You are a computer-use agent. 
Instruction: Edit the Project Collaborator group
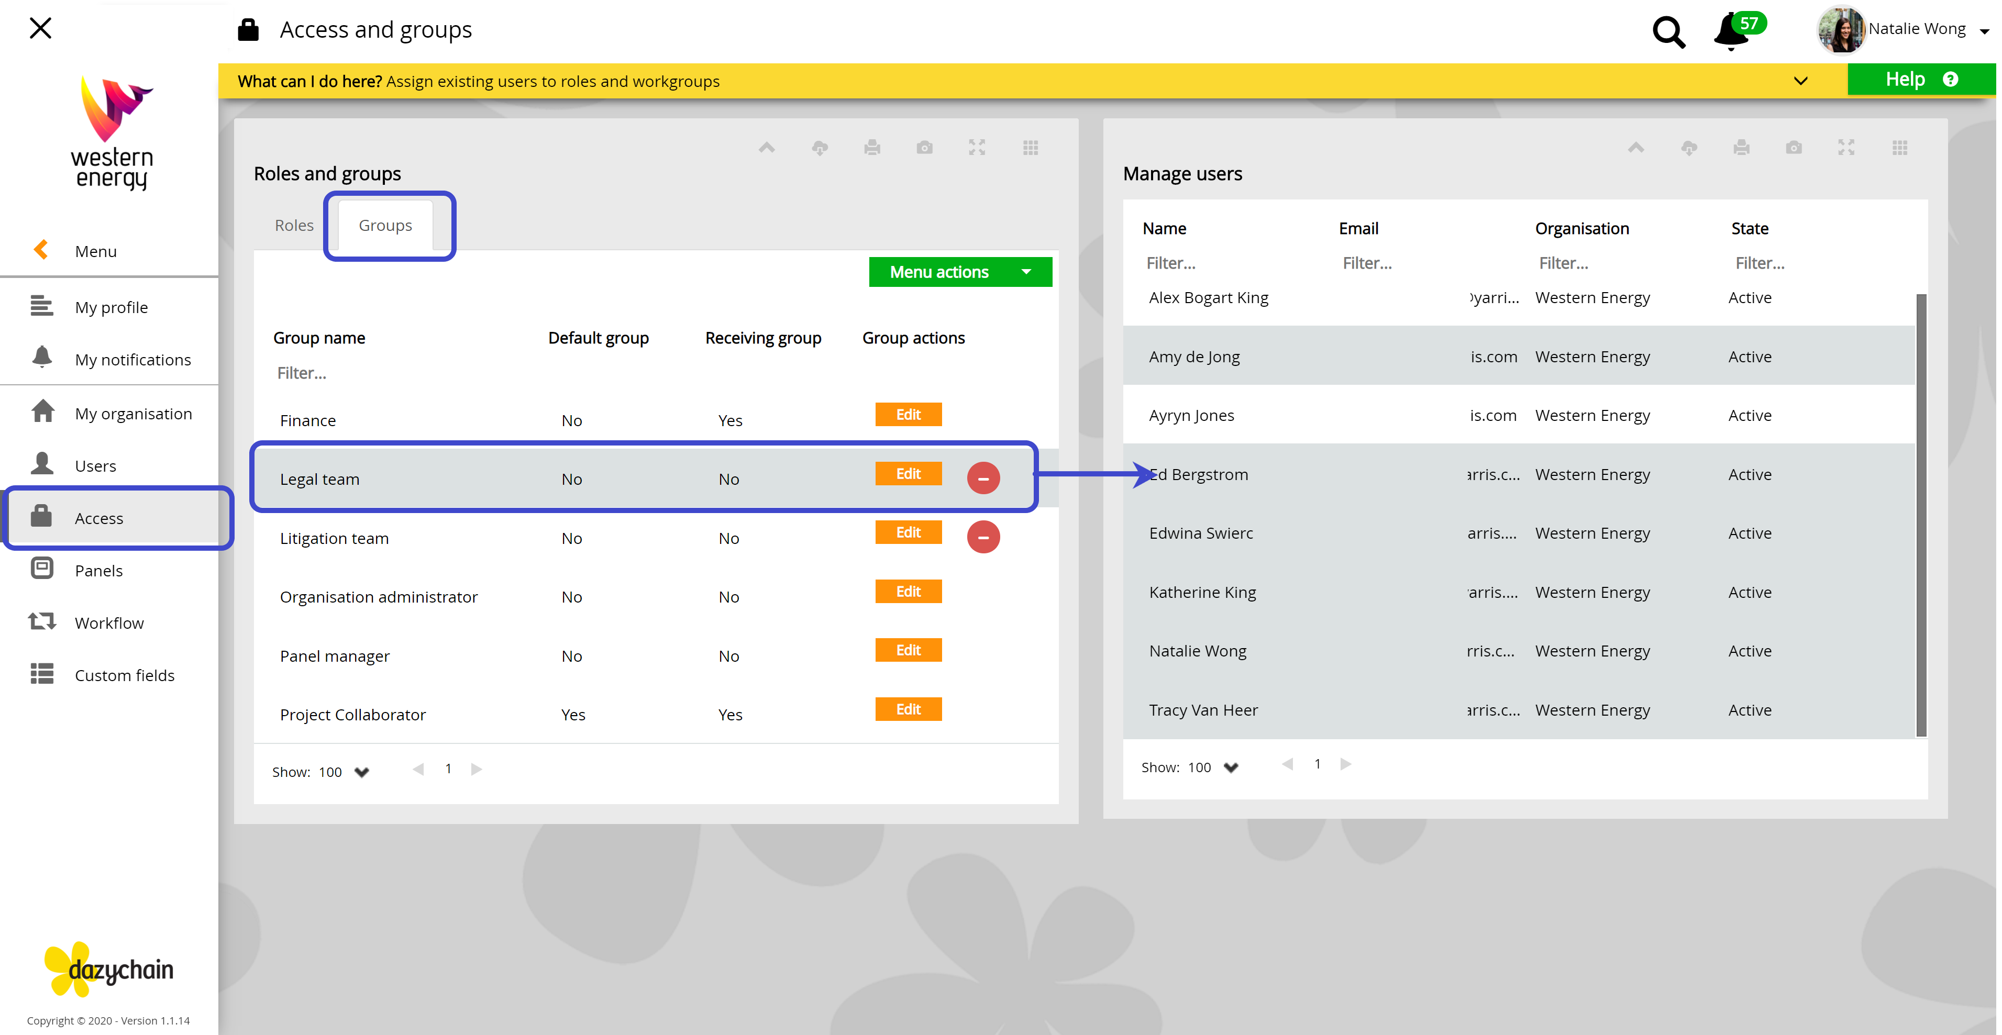pos(908,709)
